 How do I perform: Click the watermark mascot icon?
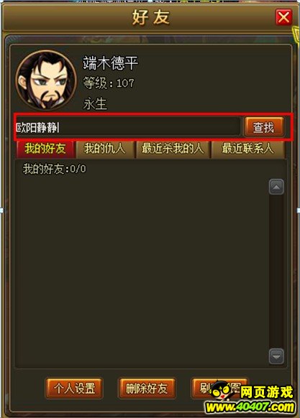click(222, 392)
